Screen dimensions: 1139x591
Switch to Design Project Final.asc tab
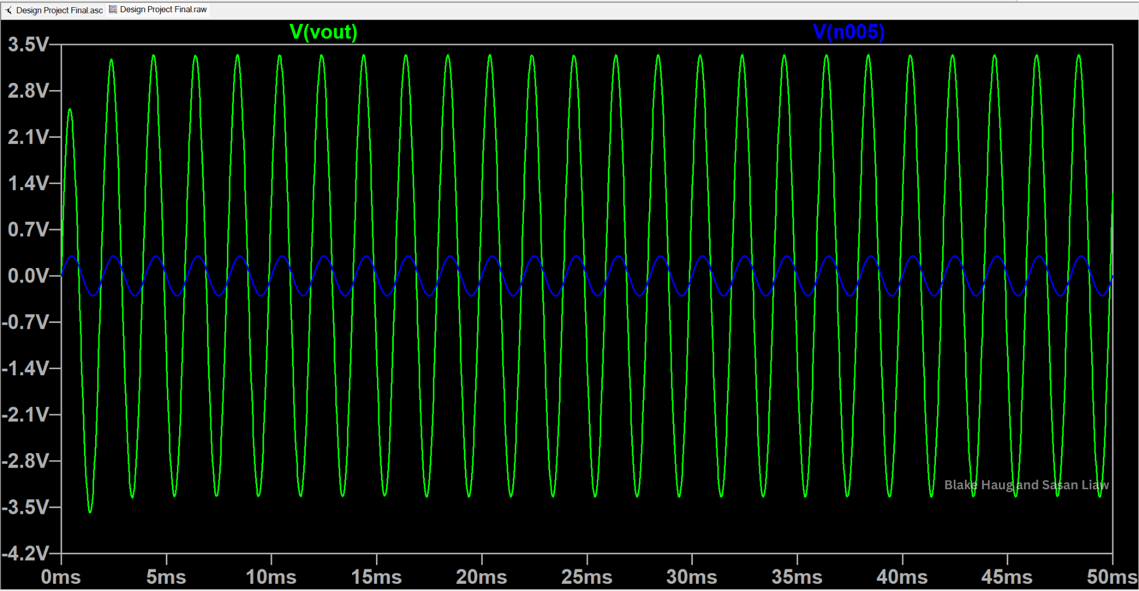pos(54,10)
